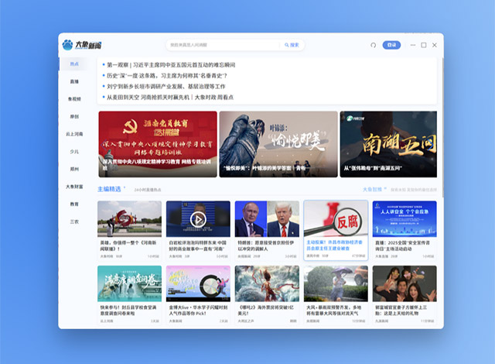The width and height of the screenshot is (495, 364).
Task: Select the 热点 sidebar tab
Action: [x=74, y=64]
